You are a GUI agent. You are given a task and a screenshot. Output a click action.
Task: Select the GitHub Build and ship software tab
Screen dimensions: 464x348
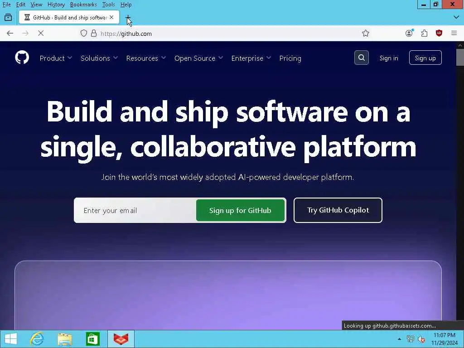point(69,18)
